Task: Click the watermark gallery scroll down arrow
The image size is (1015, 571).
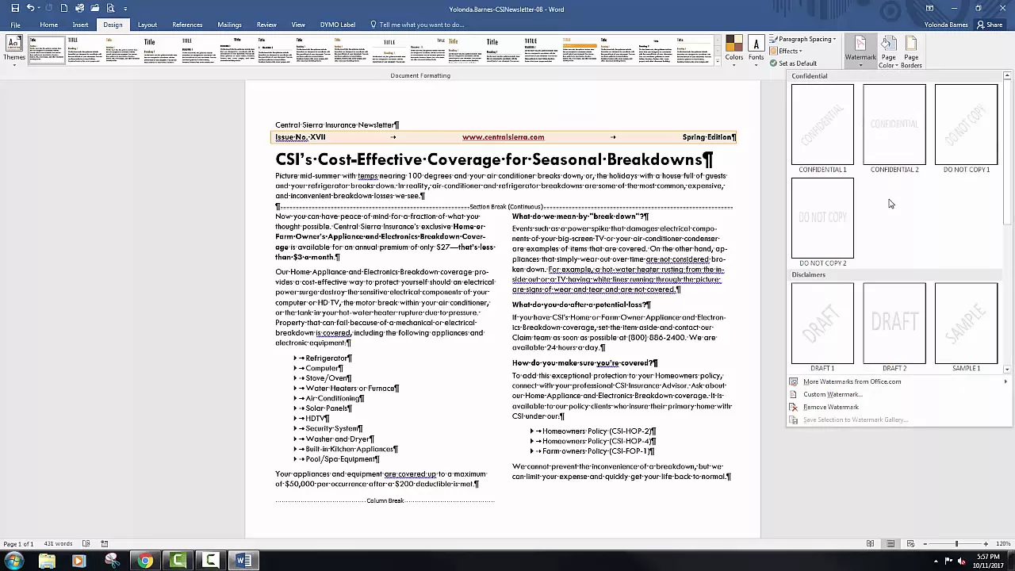Action: [1007, 369]
